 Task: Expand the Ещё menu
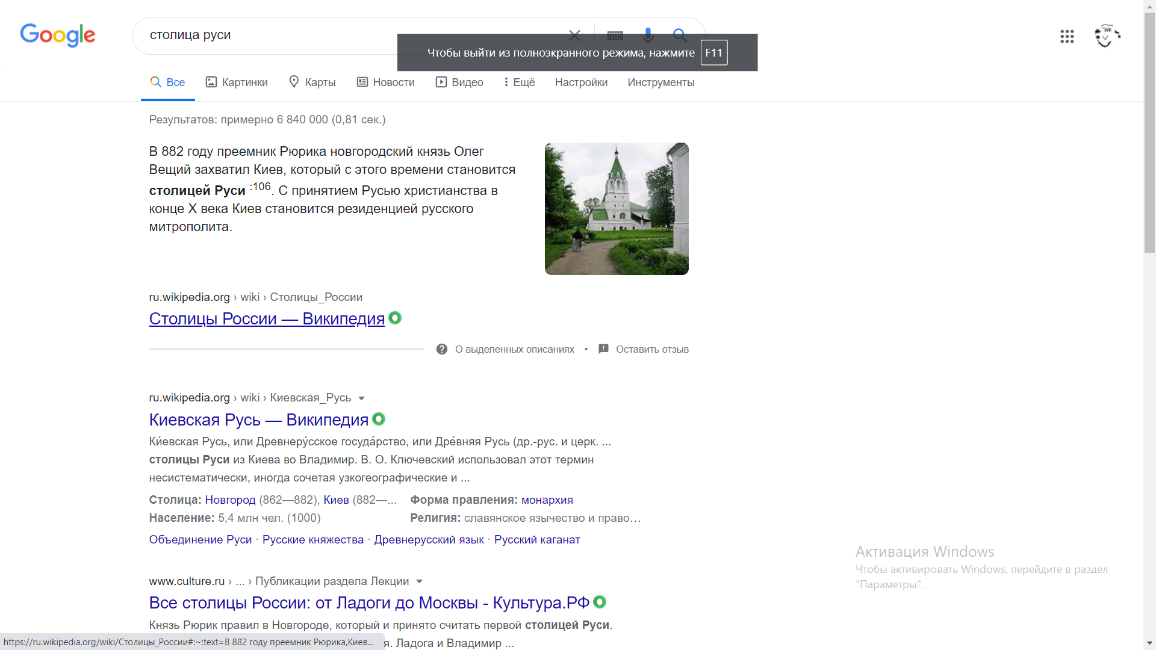click(519, 82)
